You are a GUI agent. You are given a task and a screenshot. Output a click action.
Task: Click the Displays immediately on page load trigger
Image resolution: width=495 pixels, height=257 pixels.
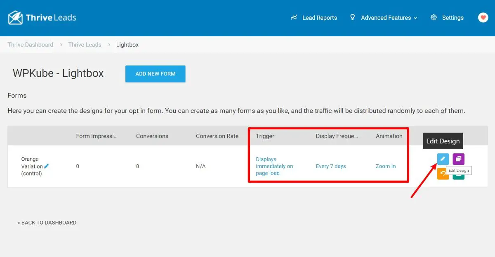[274, 166]
